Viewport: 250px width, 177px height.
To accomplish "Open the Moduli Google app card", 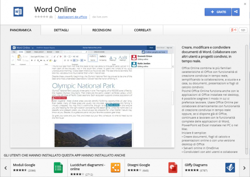I will [x=39, y=168].
